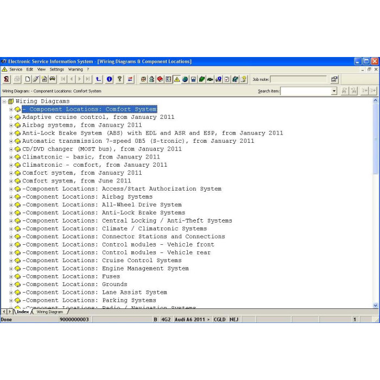Expand Climatronic - basic node
The width and height of the screenshot is (380, 380).
pyautogui.click(x=11, y=157)
